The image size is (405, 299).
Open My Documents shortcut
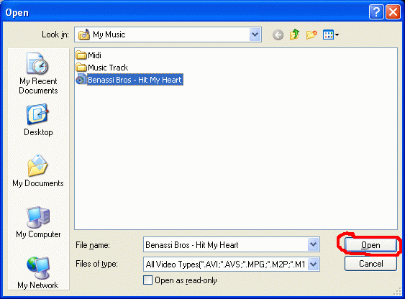[x=38, y=171]
